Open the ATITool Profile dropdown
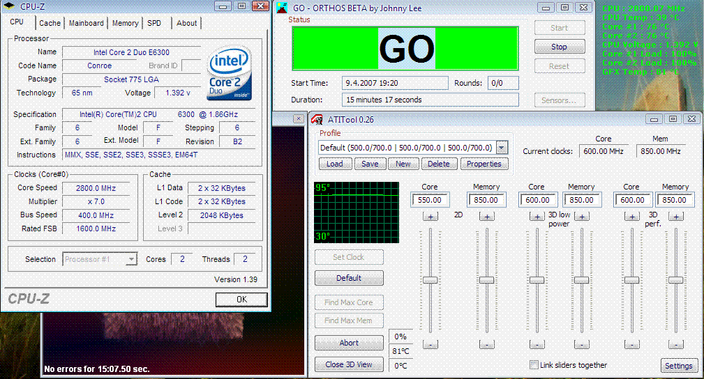This screenshot has height=379, width=704. 502,147
